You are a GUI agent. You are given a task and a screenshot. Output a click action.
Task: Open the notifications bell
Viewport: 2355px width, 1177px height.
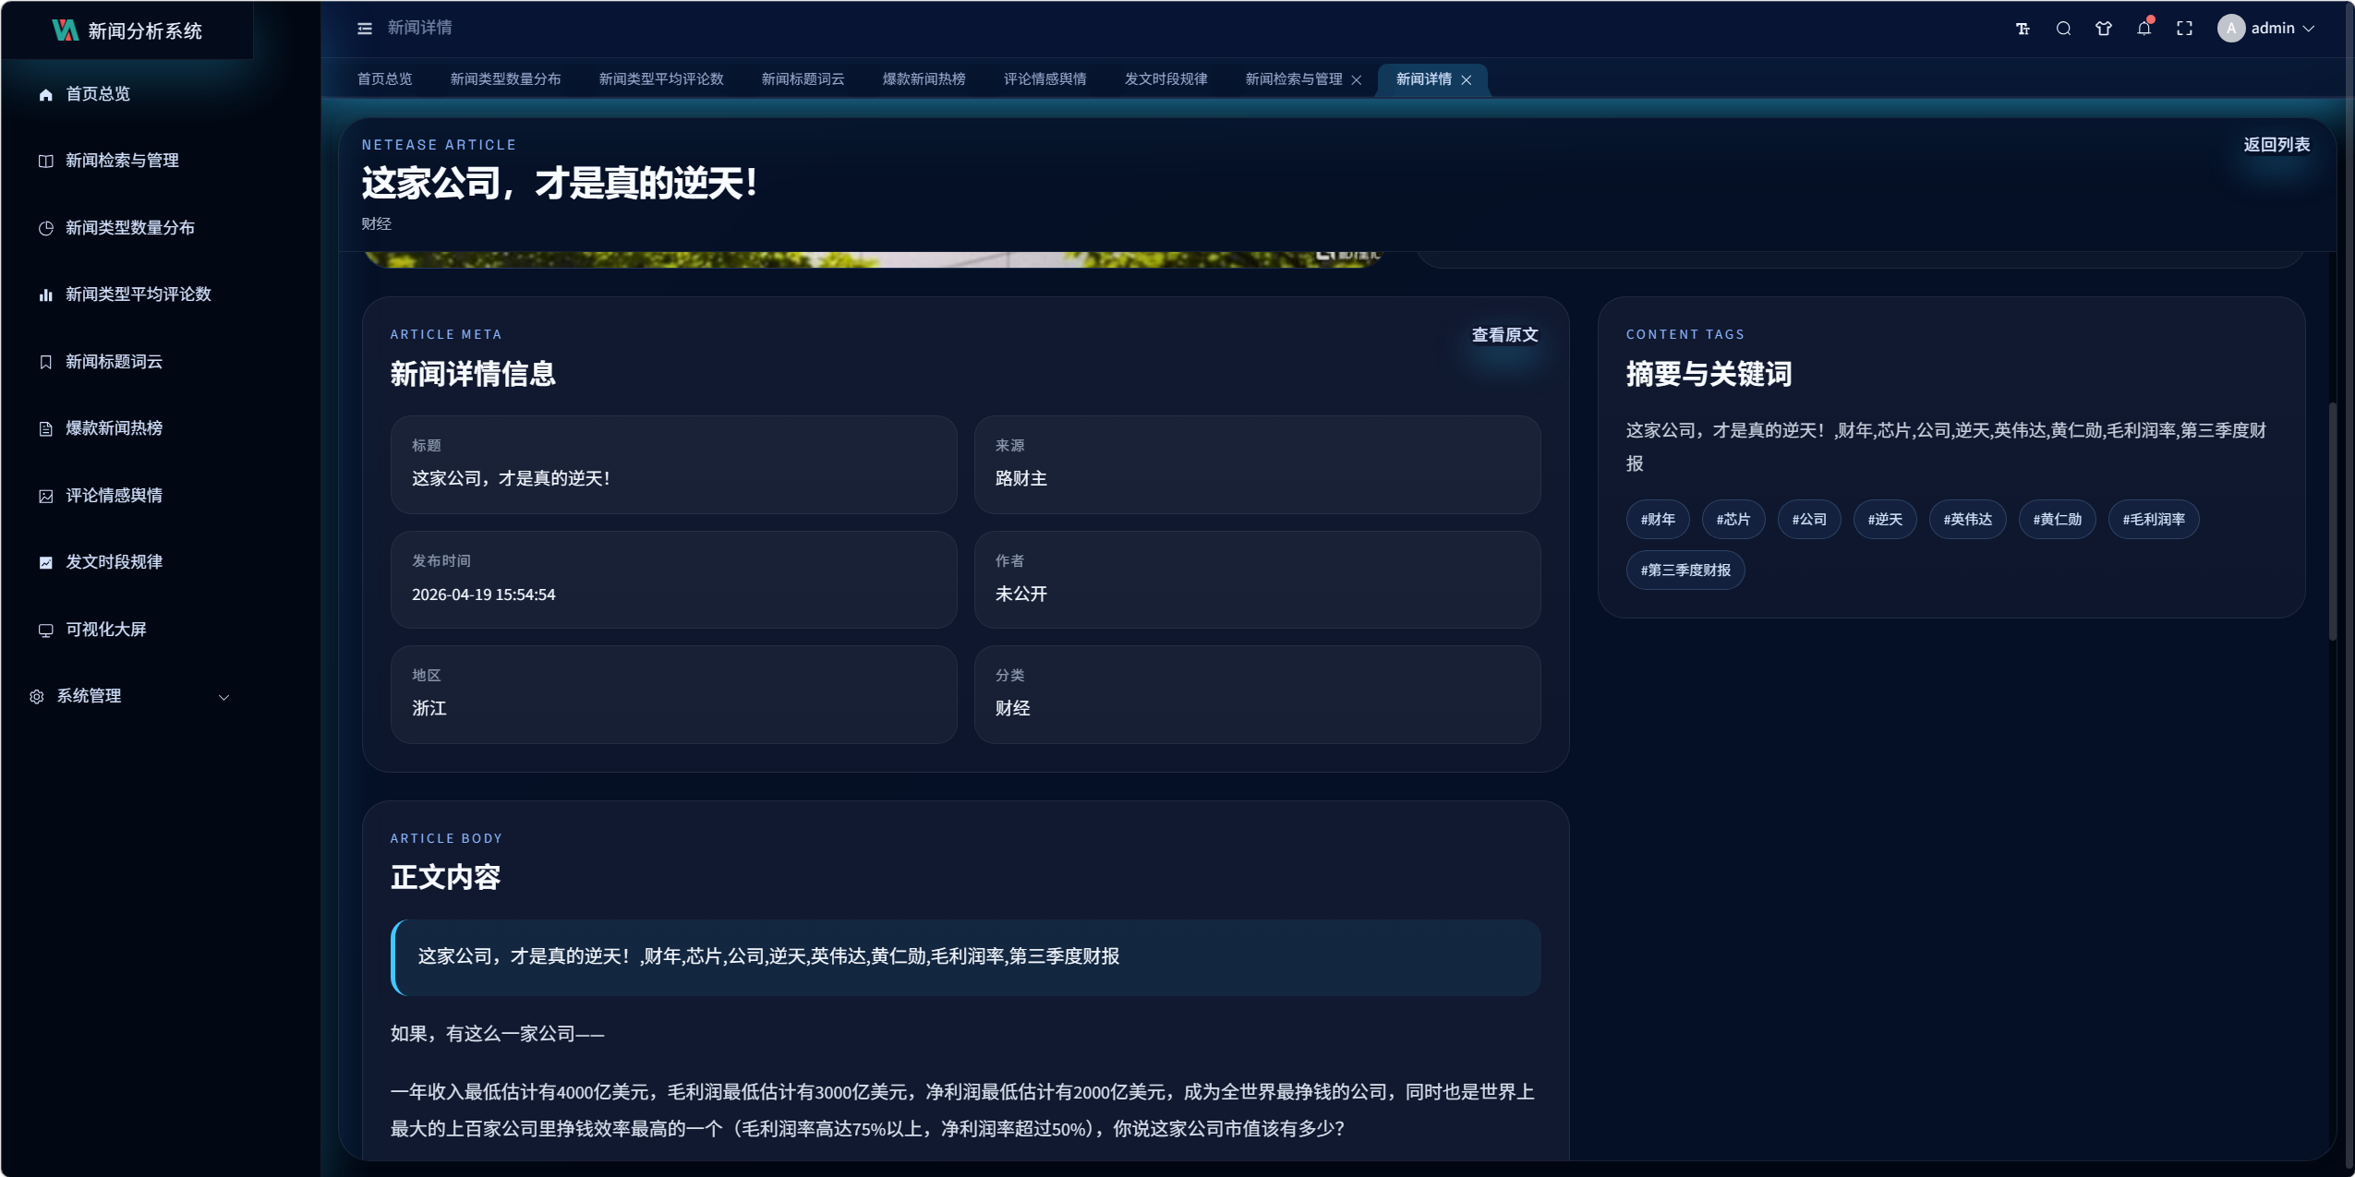click(2144, 29)
